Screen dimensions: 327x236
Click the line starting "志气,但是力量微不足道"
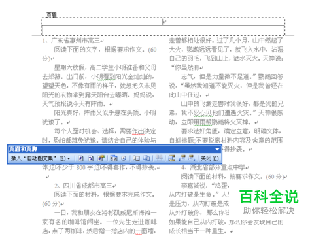tap(232, 76)
